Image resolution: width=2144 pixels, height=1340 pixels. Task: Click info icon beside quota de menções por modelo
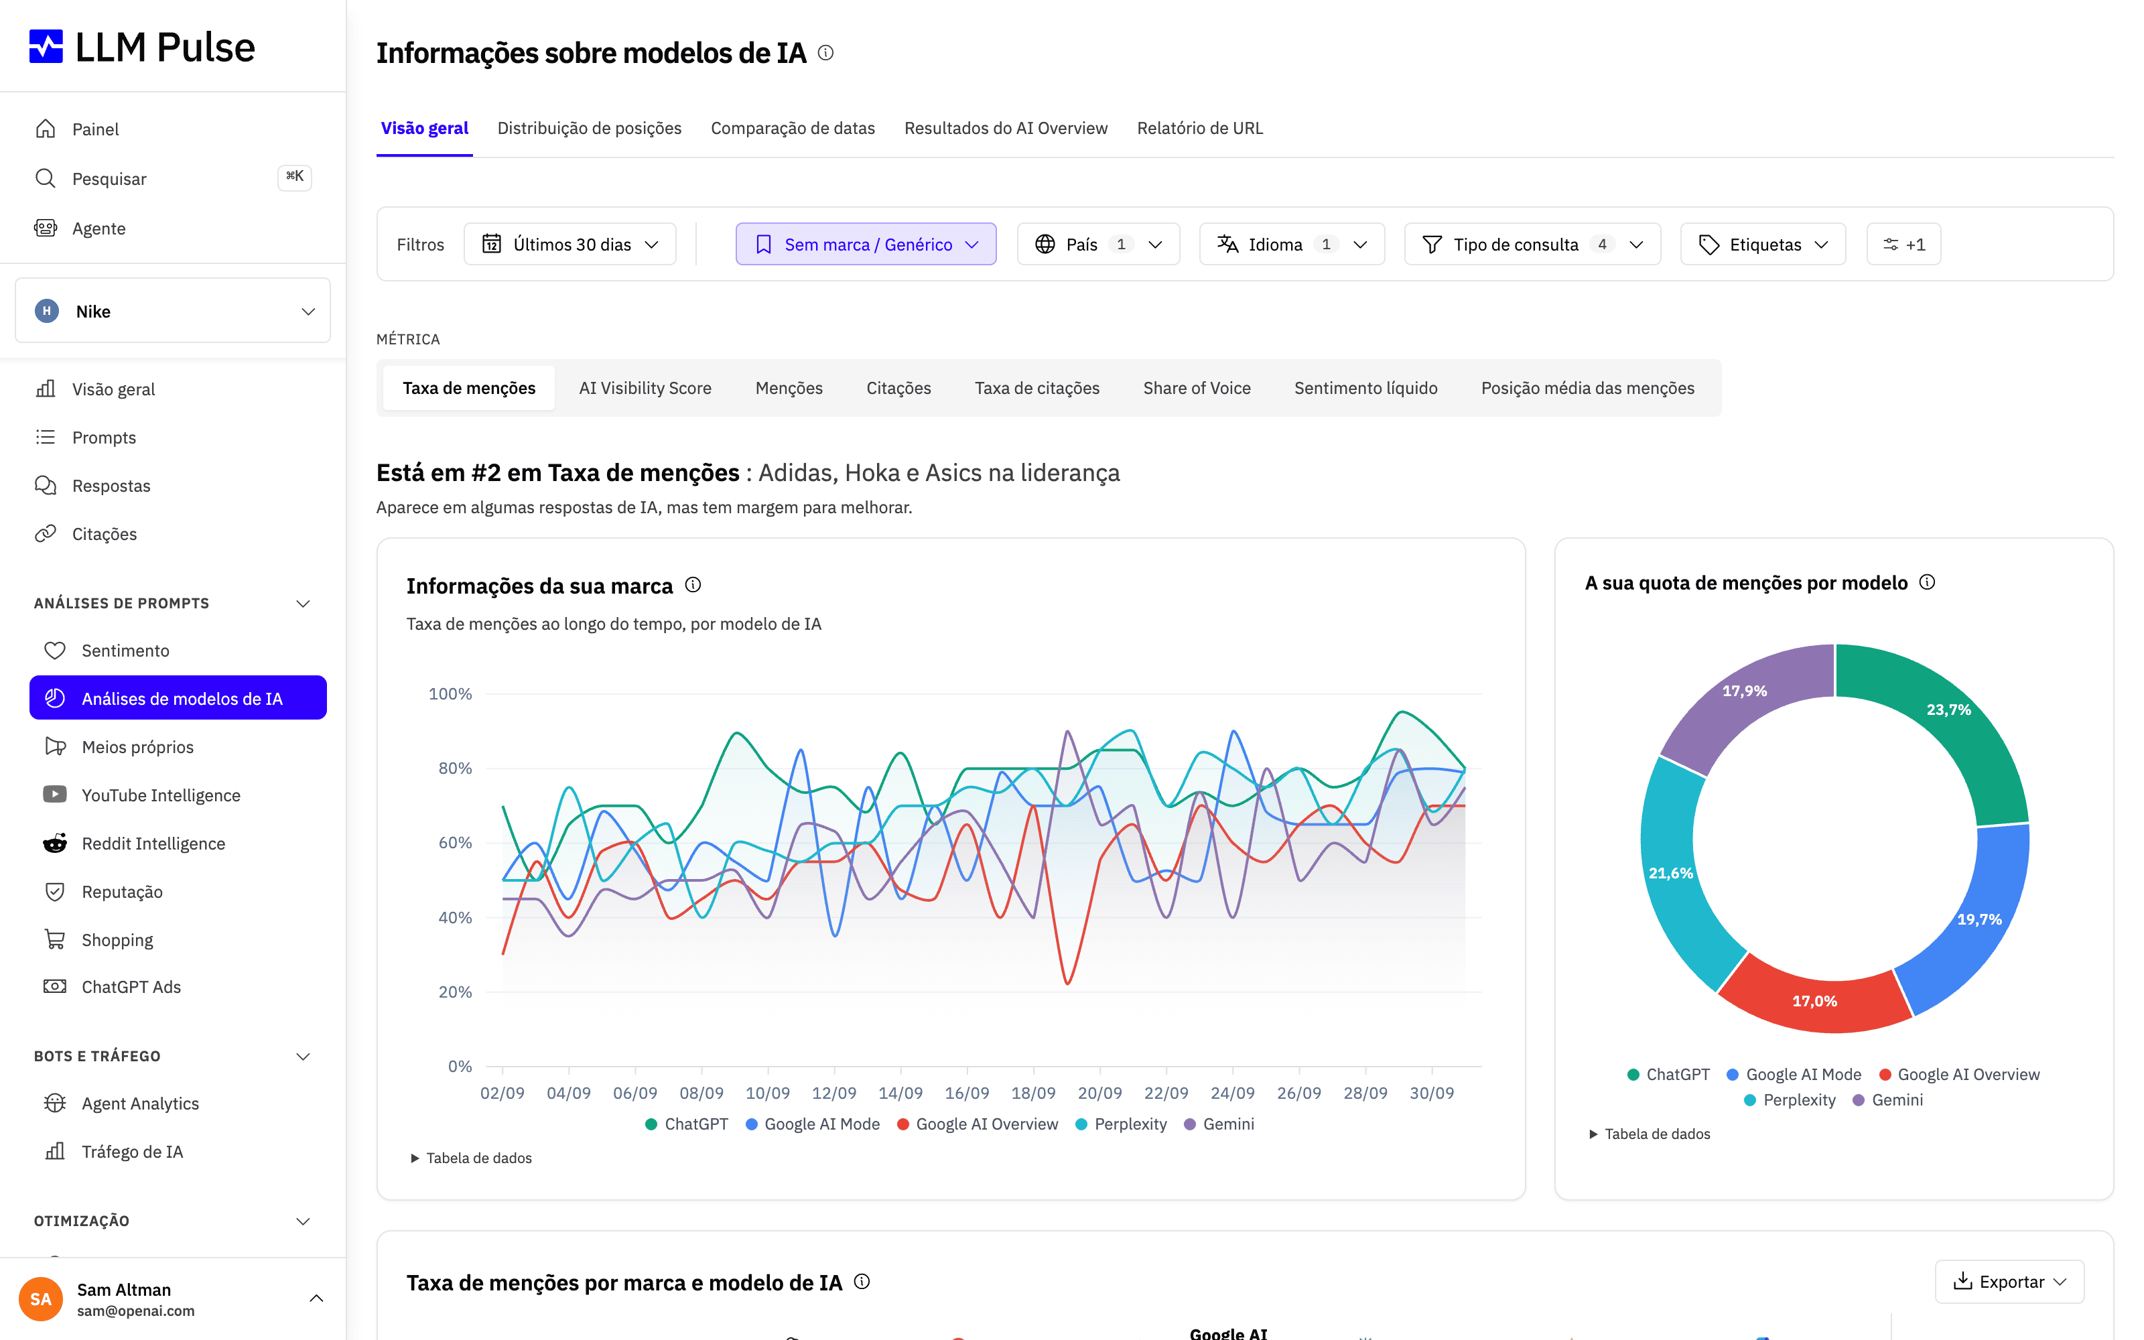pyautogui.click(x=1927, y=582)
